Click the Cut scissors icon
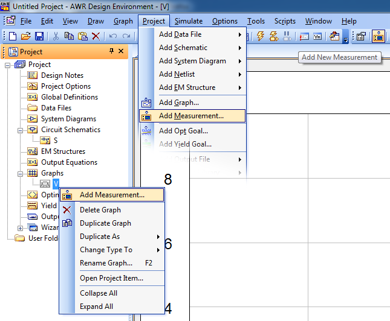Screen dimensions: 390x321 [56, 36]
